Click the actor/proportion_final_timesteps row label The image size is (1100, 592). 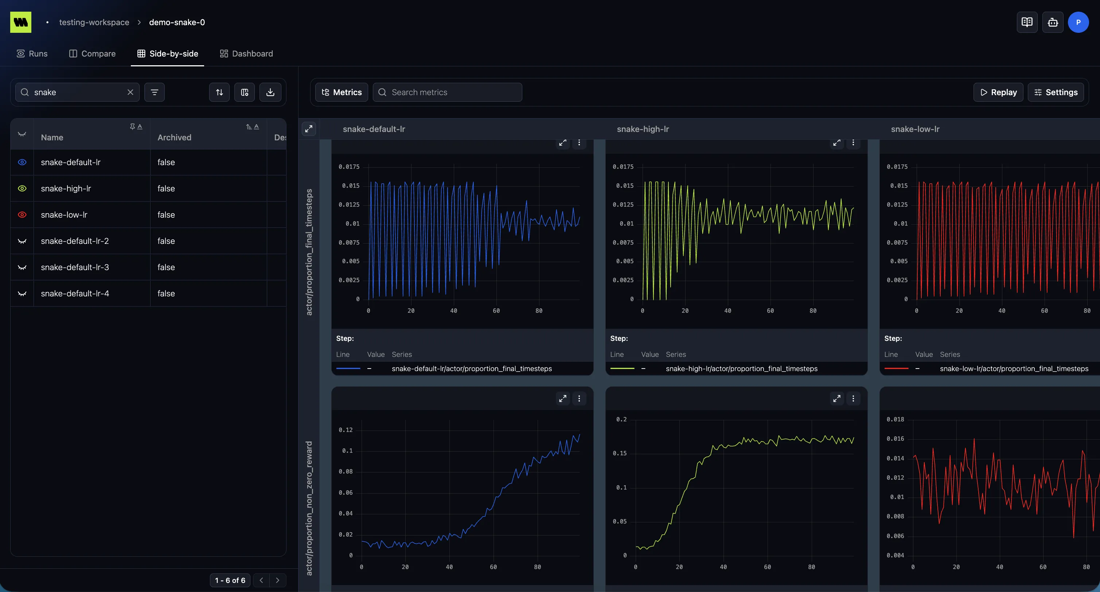point(309,252)
